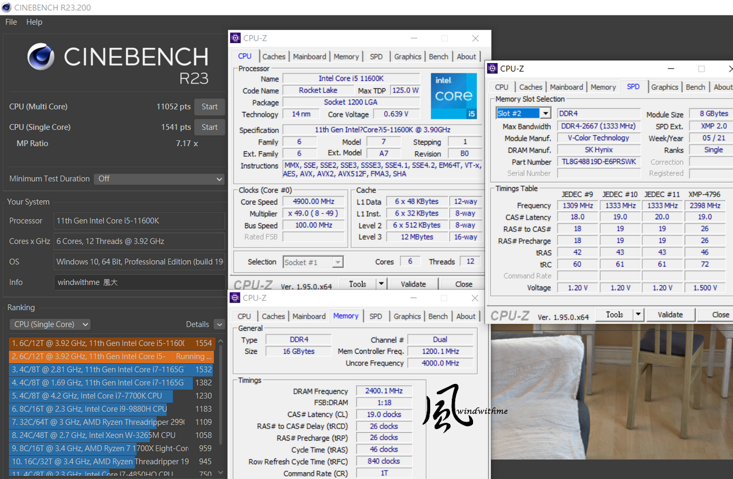Click the Cinebench logo sphere icon
Image resolution: width=733 pixels, height=479 pixels.
[x=41, y=57]
